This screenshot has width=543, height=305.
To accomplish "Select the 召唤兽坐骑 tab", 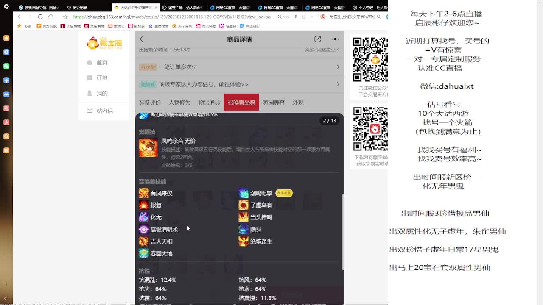I will point(241,103).
